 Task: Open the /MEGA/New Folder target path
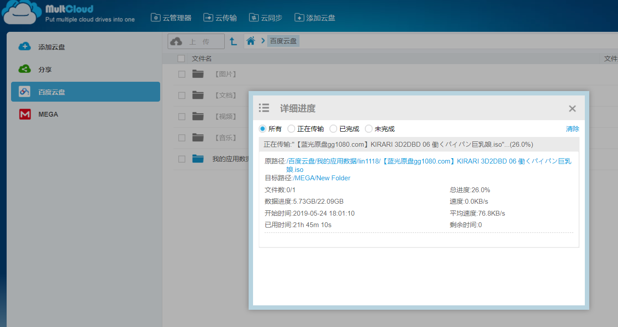tap(322, 178)
